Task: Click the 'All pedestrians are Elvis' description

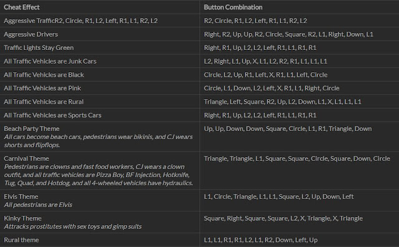Action: coord(38,205)
